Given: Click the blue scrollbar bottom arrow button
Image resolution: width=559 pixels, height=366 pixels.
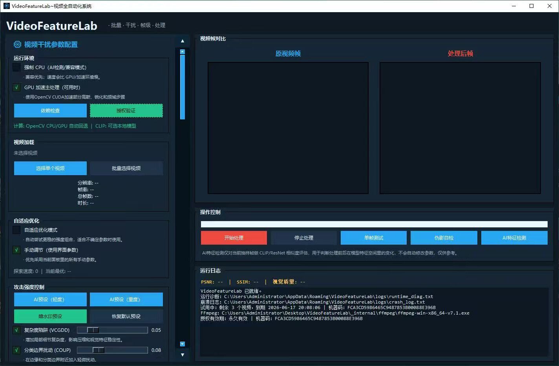Looking at the screenshot, I should 182,344.
